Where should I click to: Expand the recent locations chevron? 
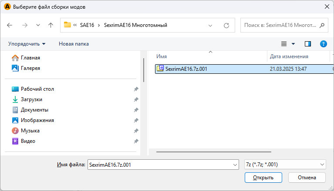pyautogui.click(x=38, y=25)
